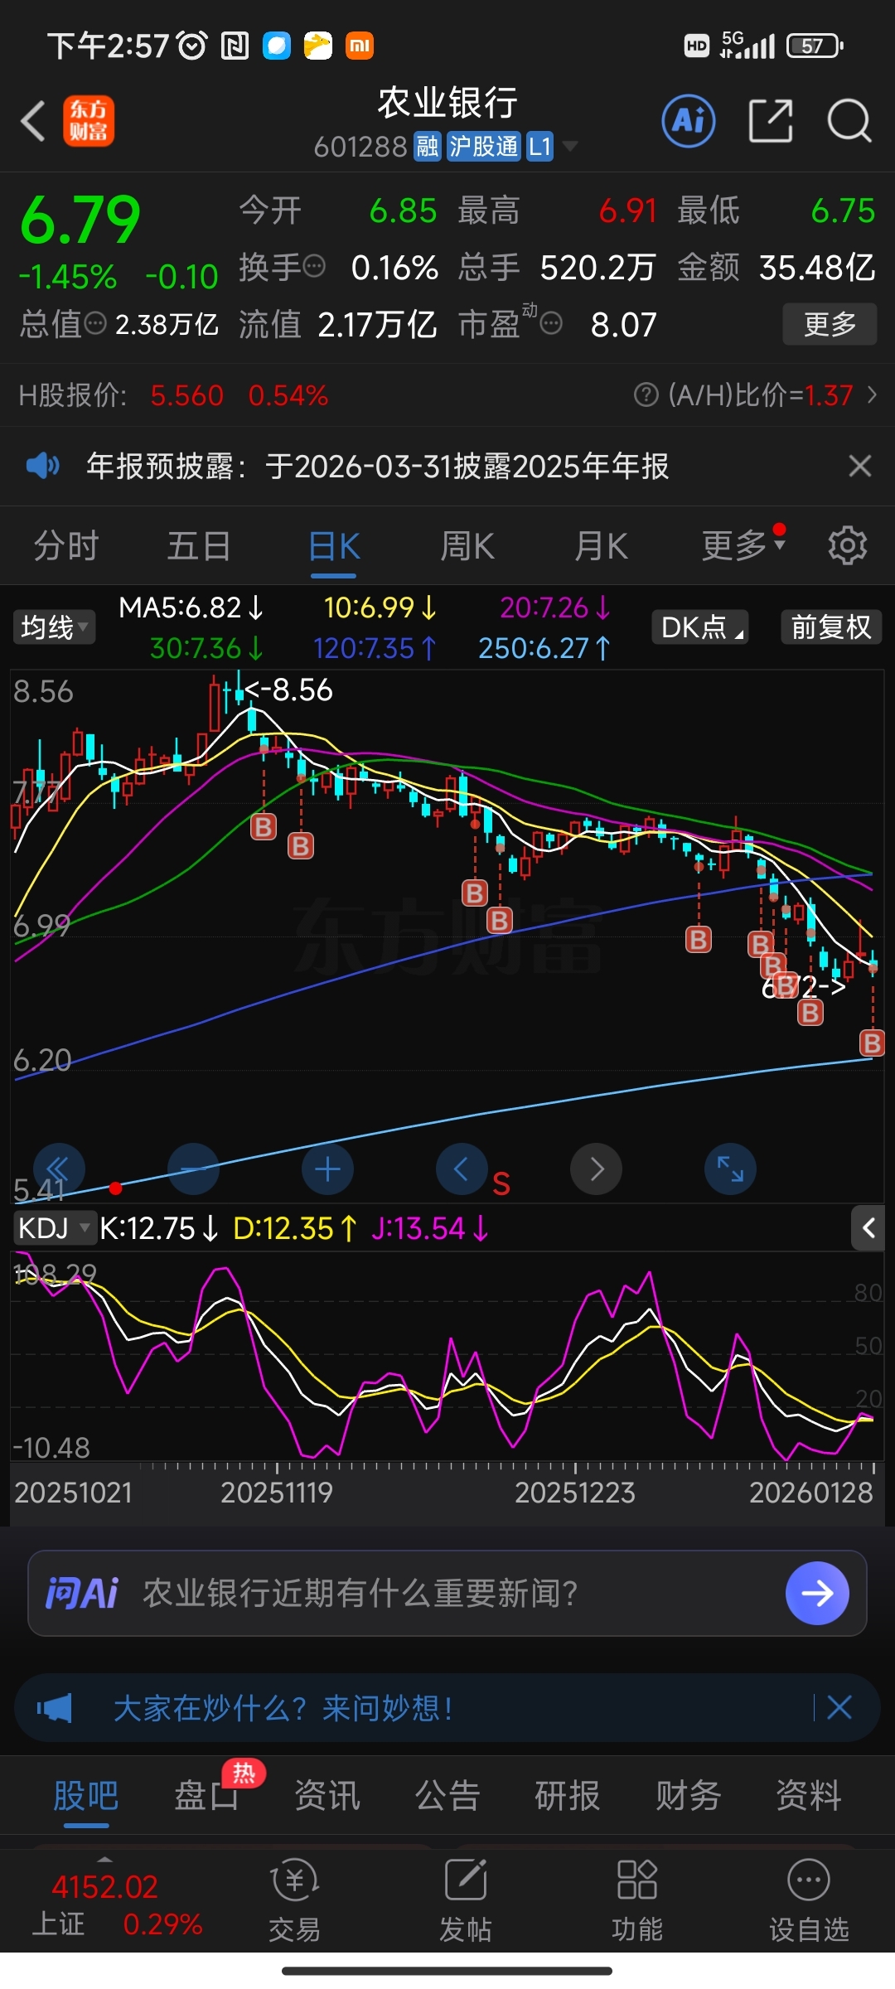Viewport: 895px width, 1989px height.
Task: Expand chart to fullscreen
Action: [730, 1169]
